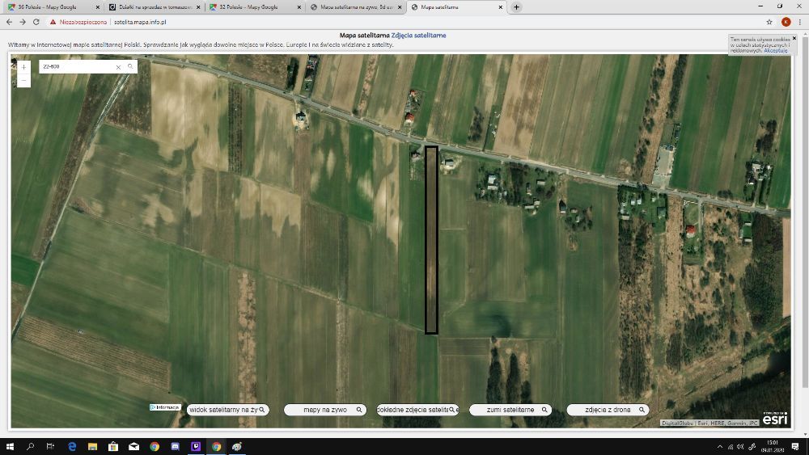Click the map attribution text

(709, 423)
